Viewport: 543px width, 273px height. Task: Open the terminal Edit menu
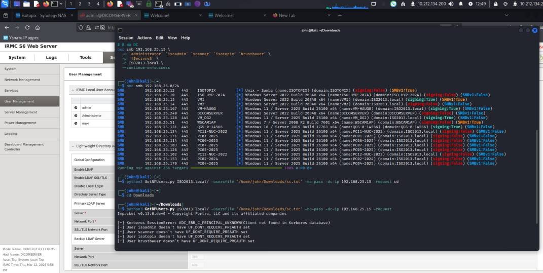pos(159,37)
